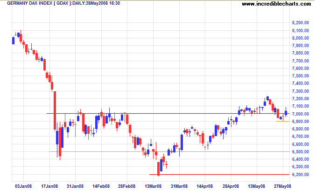Click the red March low candle touching 6,200
This screenshot has height=191, width=315.
[x=158, y=169]
